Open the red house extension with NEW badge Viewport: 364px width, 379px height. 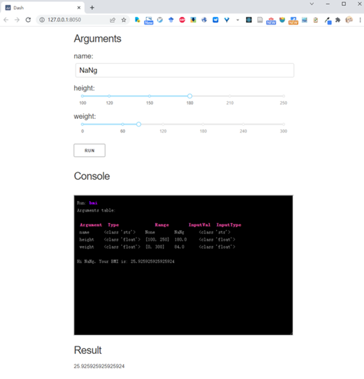[271, 21]
